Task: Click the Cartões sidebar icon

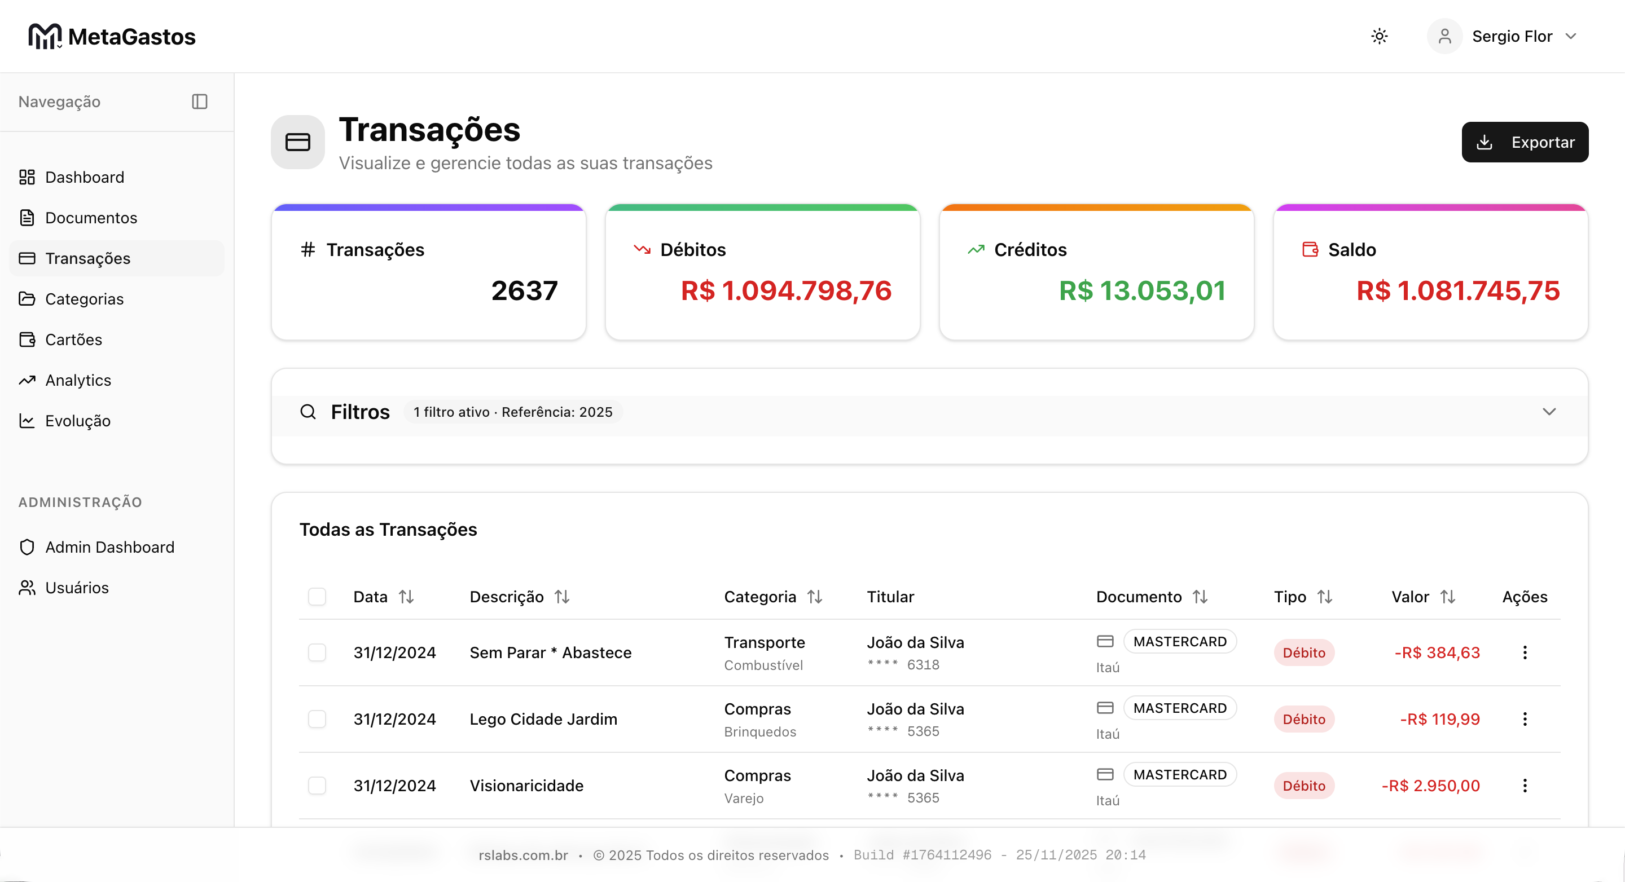Action: pos(27,339)
